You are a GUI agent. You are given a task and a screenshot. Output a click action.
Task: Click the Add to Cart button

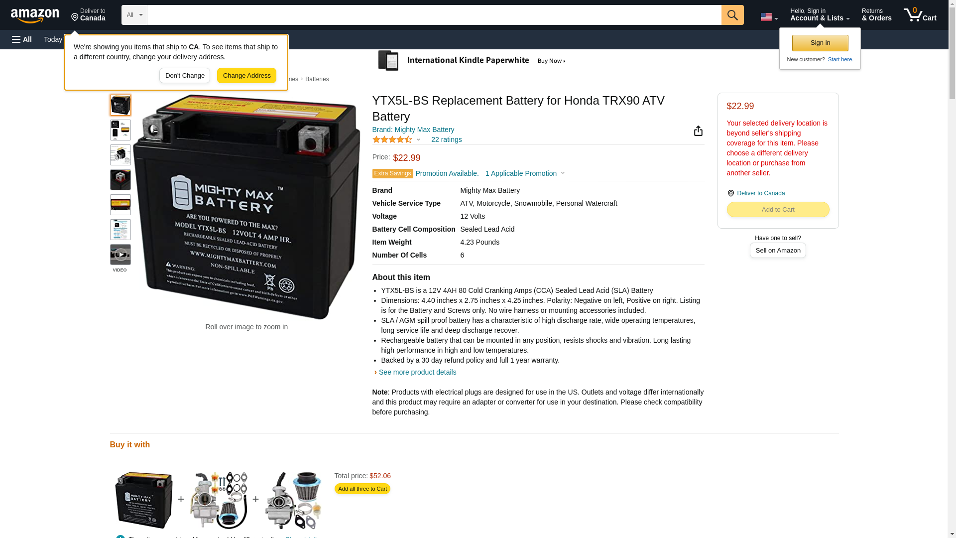(778, 210)
